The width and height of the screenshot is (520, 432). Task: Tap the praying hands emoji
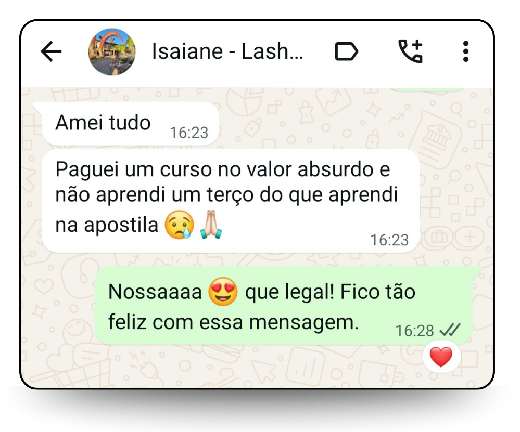click(211, 225)
